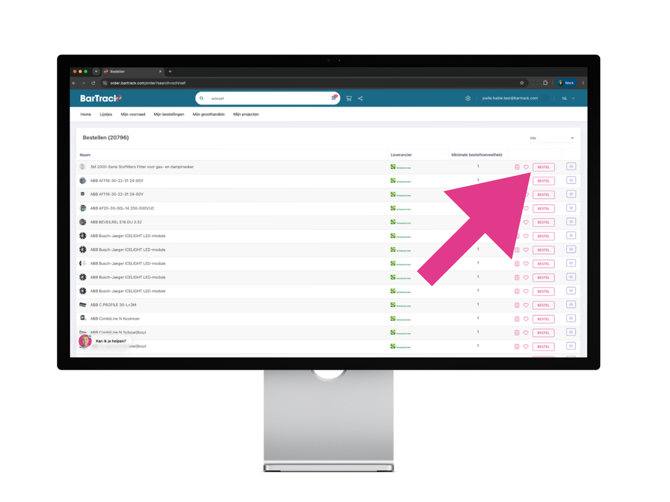Click BESTEL for ABB BEVEILREL E16 DU 0.32

click(x=544, y=222)
